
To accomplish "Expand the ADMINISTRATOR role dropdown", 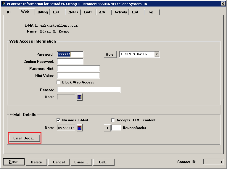I will (x=157, y=54).
